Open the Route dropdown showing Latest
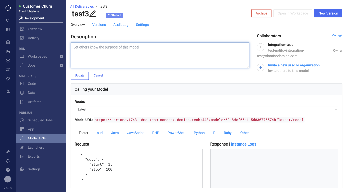Screen dimensions: 352x193 (x=206, y=109)
